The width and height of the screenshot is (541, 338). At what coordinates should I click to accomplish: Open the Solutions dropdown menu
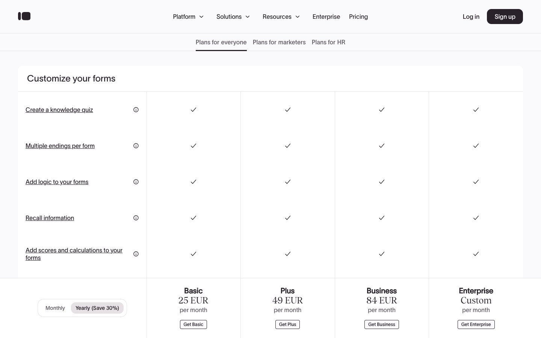(x=233, y=17)
